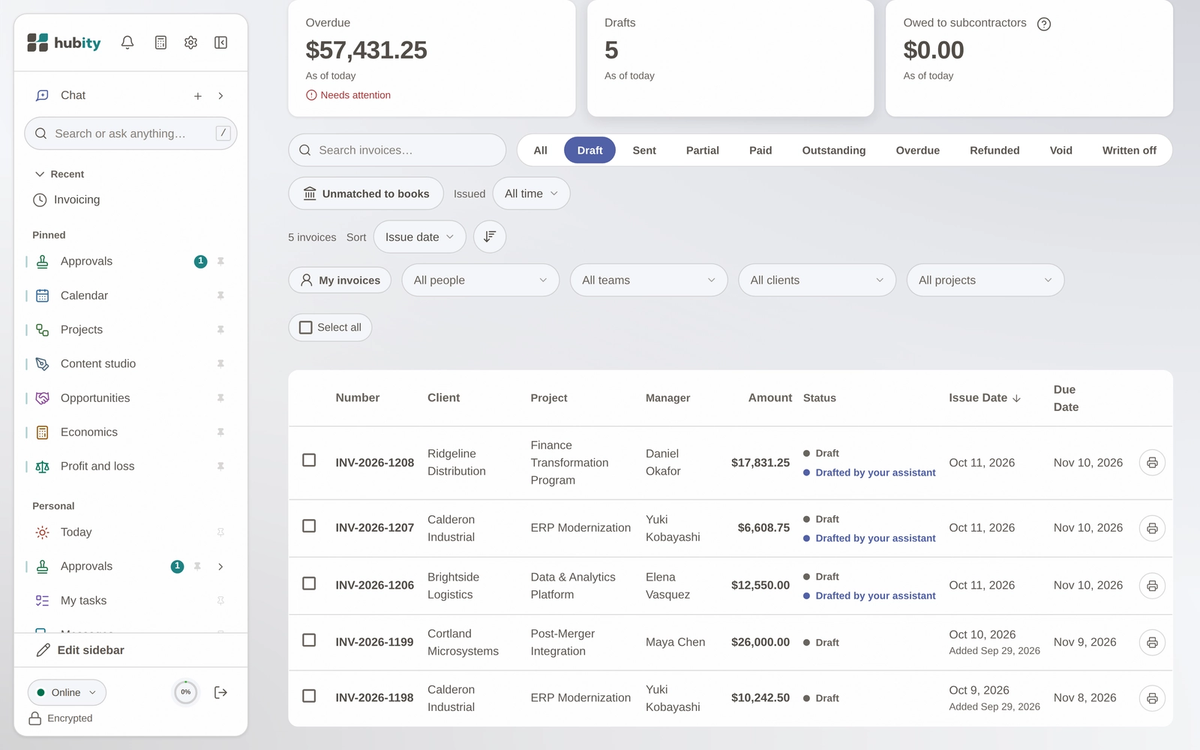Open settings gear in sidebar header
1200x750 pixels.
[x=190, y=43]
